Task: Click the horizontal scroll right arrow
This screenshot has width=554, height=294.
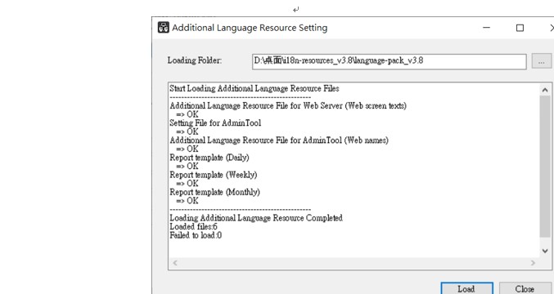Action: tap(533, 263)
